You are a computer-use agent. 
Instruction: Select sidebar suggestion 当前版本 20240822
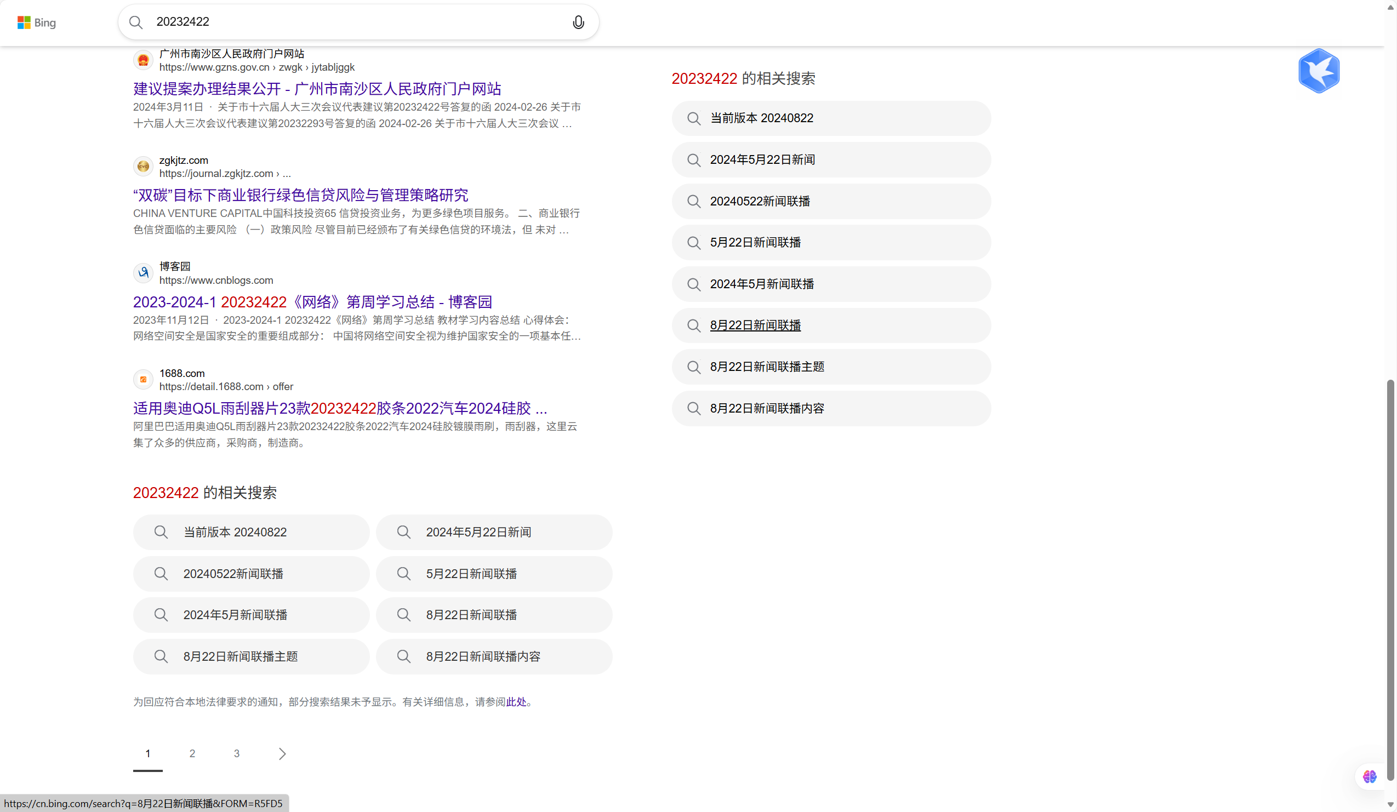click(x=761, y=118)
